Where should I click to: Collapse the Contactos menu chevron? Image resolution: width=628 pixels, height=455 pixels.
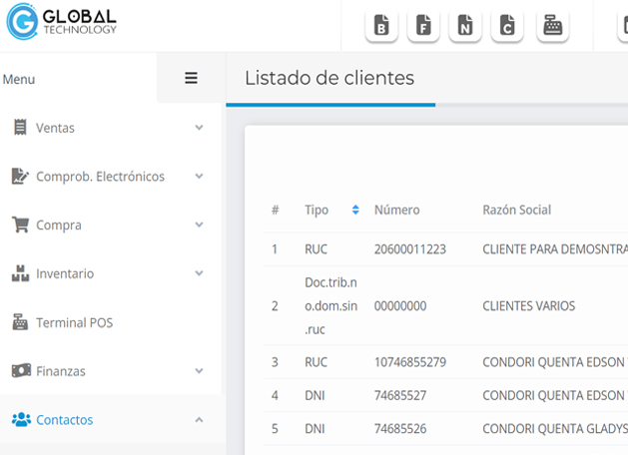coord(199,420)
